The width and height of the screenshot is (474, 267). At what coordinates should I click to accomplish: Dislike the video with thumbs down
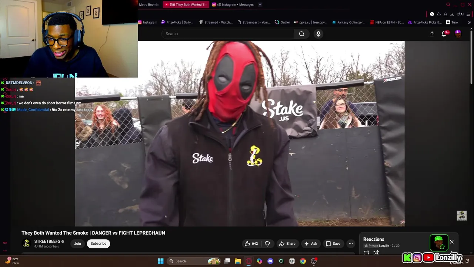click(x=267, y=244)
